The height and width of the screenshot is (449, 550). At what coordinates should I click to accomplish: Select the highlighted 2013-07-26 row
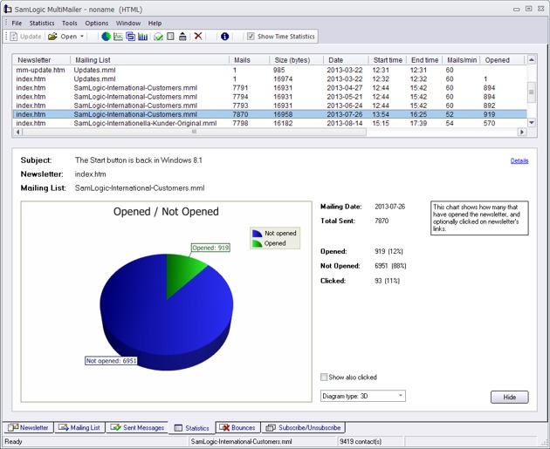(270, 114)
